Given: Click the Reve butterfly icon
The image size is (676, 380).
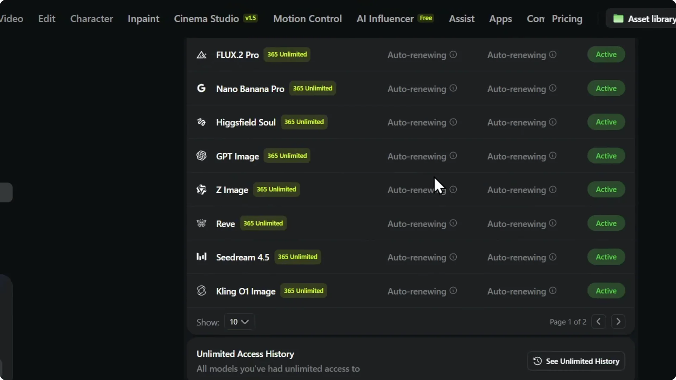Looking at the screenshot, I should (x=202, y=223).
